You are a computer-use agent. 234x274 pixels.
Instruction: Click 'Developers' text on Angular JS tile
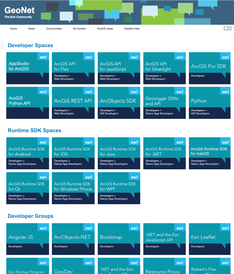(15, 246)
